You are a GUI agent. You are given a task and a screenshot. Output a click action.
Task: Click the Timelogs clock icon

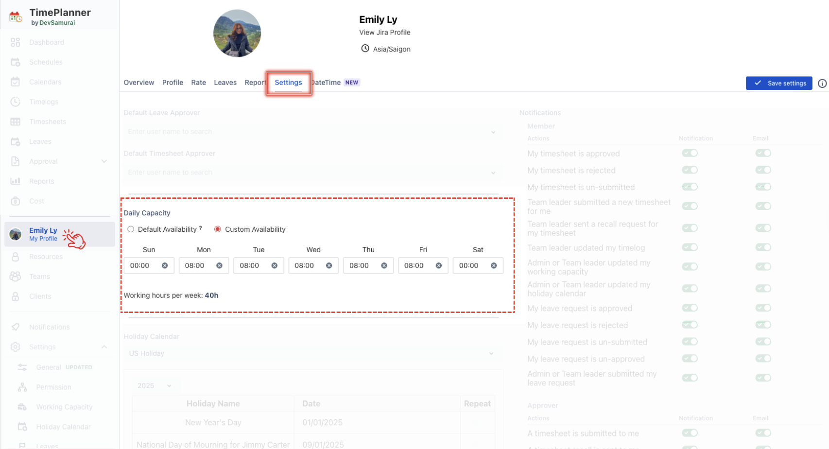click(15, 102)
